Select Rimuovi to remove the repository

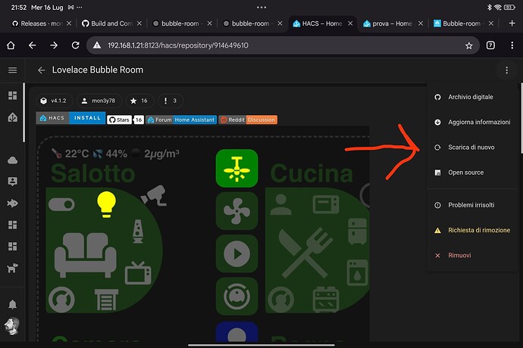(472, 256)
